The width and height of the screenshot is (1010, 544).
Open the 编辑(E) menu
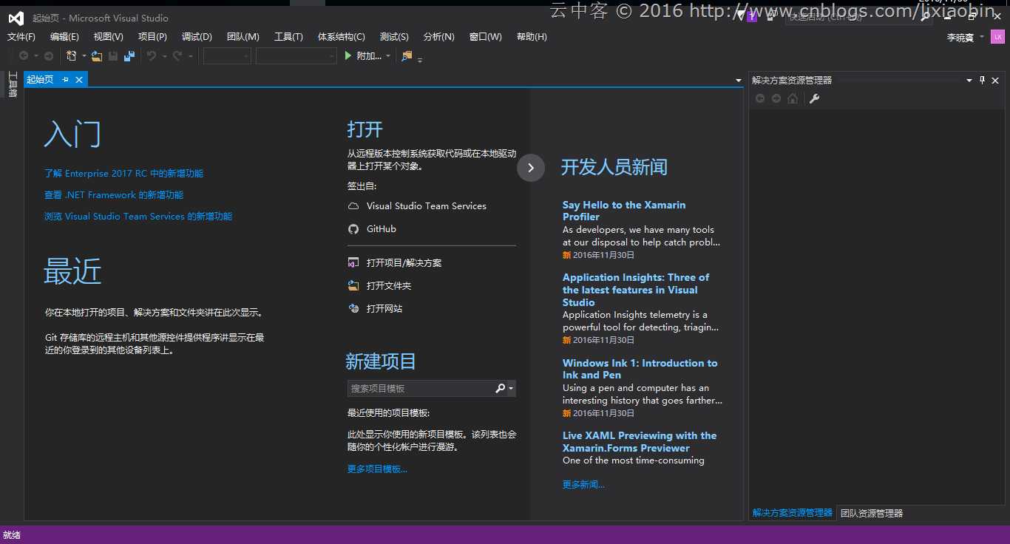(64, 37)
